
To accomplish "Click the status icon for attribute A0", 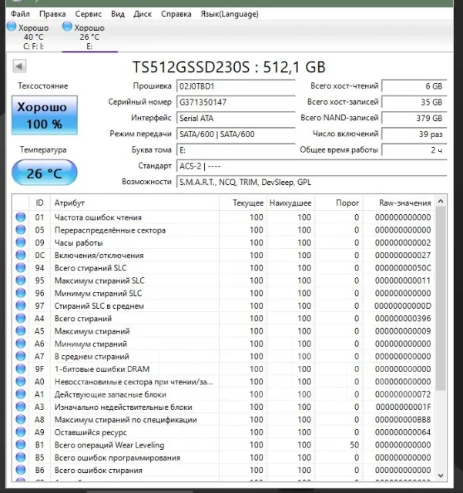I will (21, 381).
